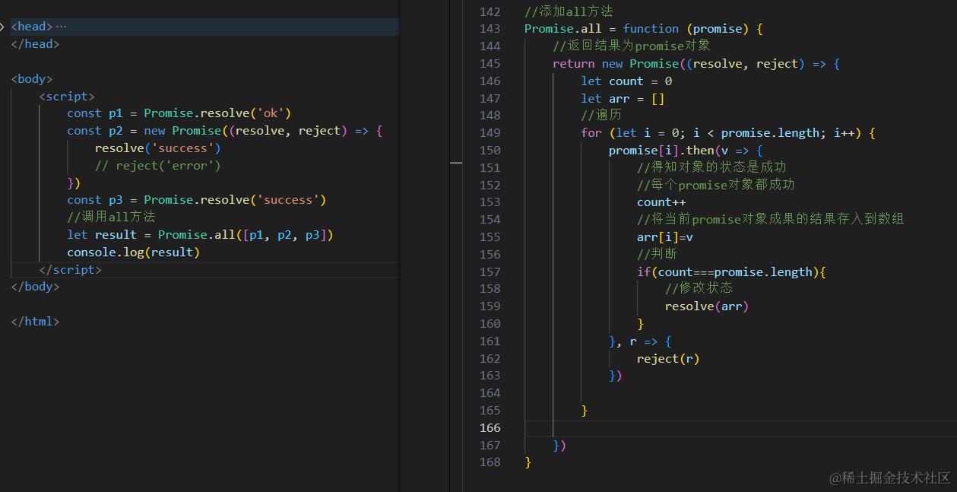
Task: Click the '}, r => {' line
Action: point(640,341)
